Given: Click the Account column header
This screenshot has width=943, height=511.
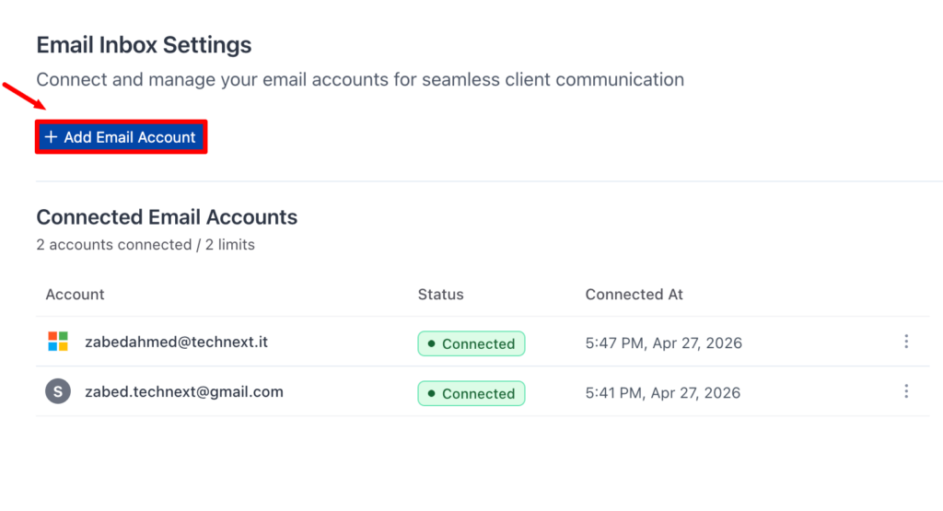Looking at the screenshot, I should pos(75,295).
